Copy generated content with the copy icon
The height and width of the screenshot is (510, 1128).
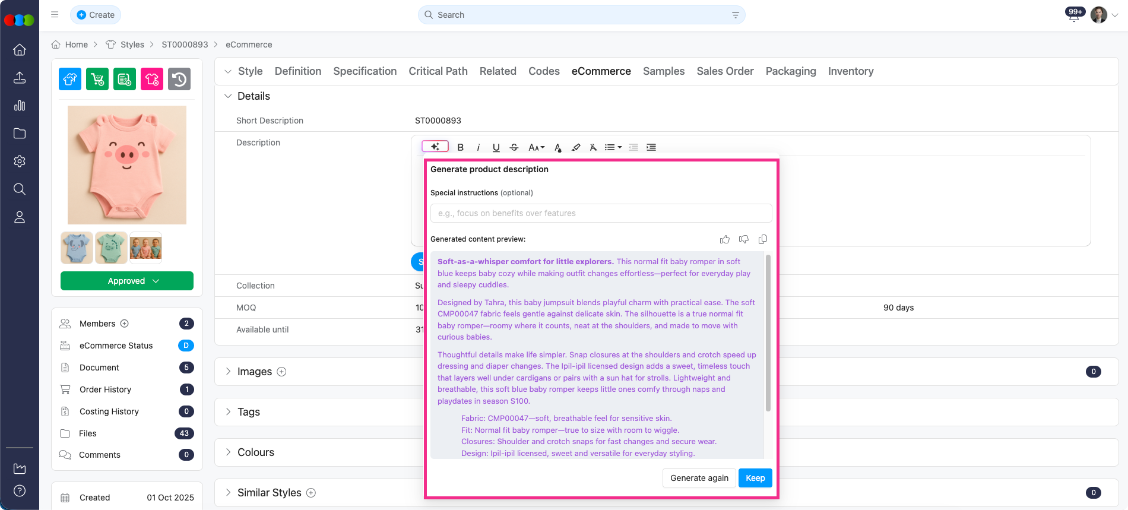763,239
